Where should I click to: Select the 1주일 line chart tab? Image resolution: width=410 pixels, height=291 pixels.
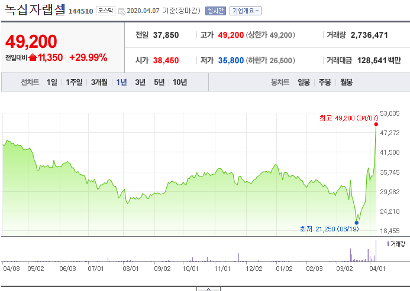click(x=74, y=83)
